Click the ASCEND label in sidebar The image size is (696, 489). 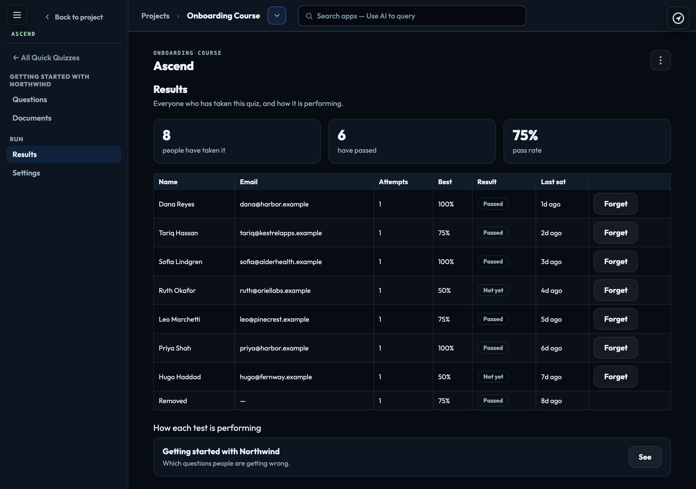click(x=23, y=34)
